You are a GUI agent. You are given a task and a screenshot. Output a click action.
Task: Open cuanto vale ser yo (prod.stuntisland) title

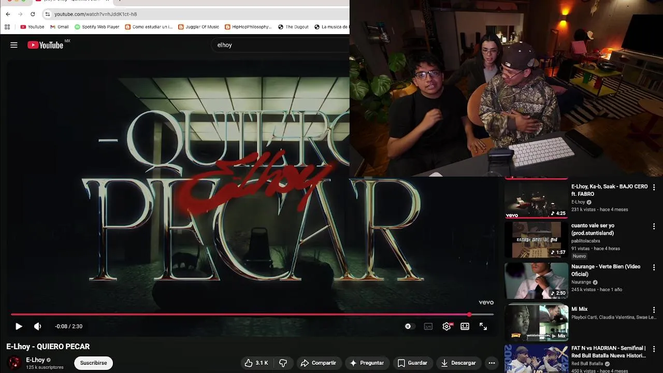point(593,229)
